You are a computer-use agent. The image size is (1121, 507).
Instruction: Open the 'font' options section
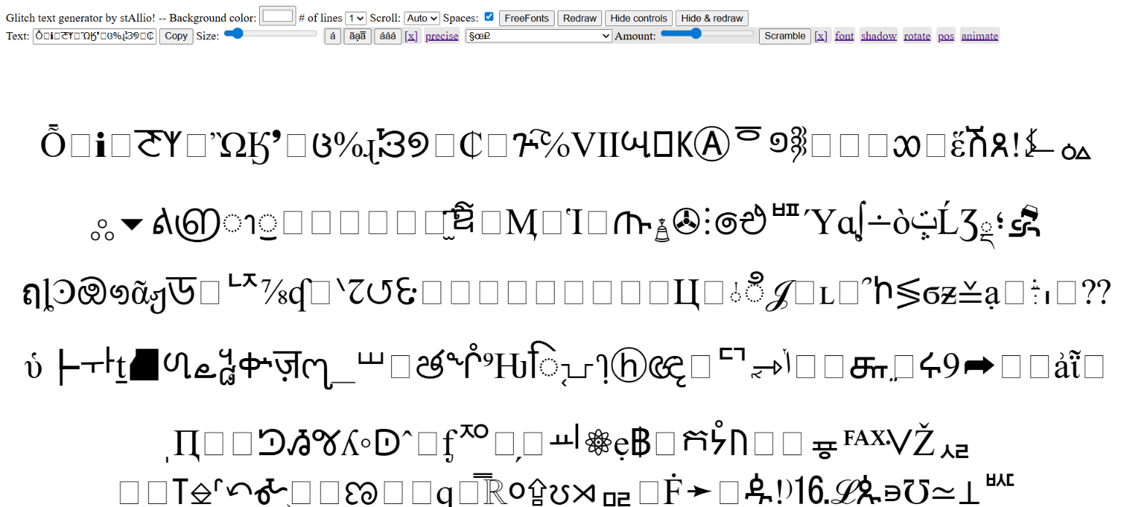(x=844, y=36)
